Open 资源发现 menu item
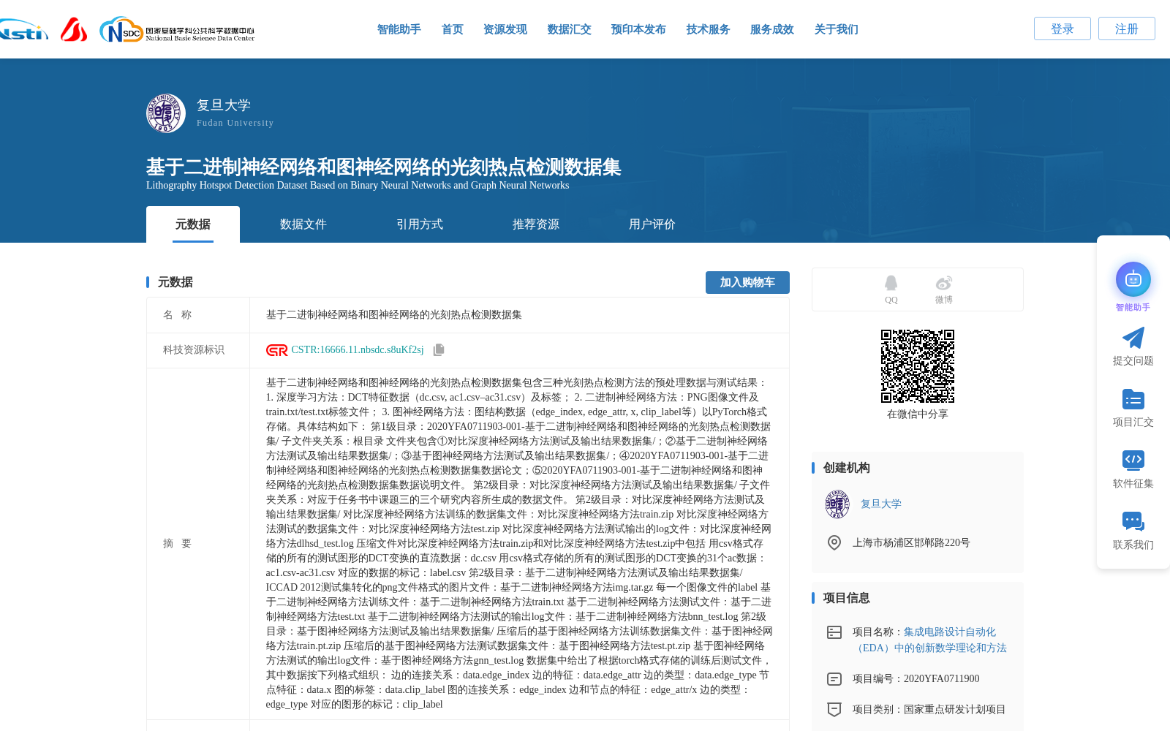 (x=505, y=29)
